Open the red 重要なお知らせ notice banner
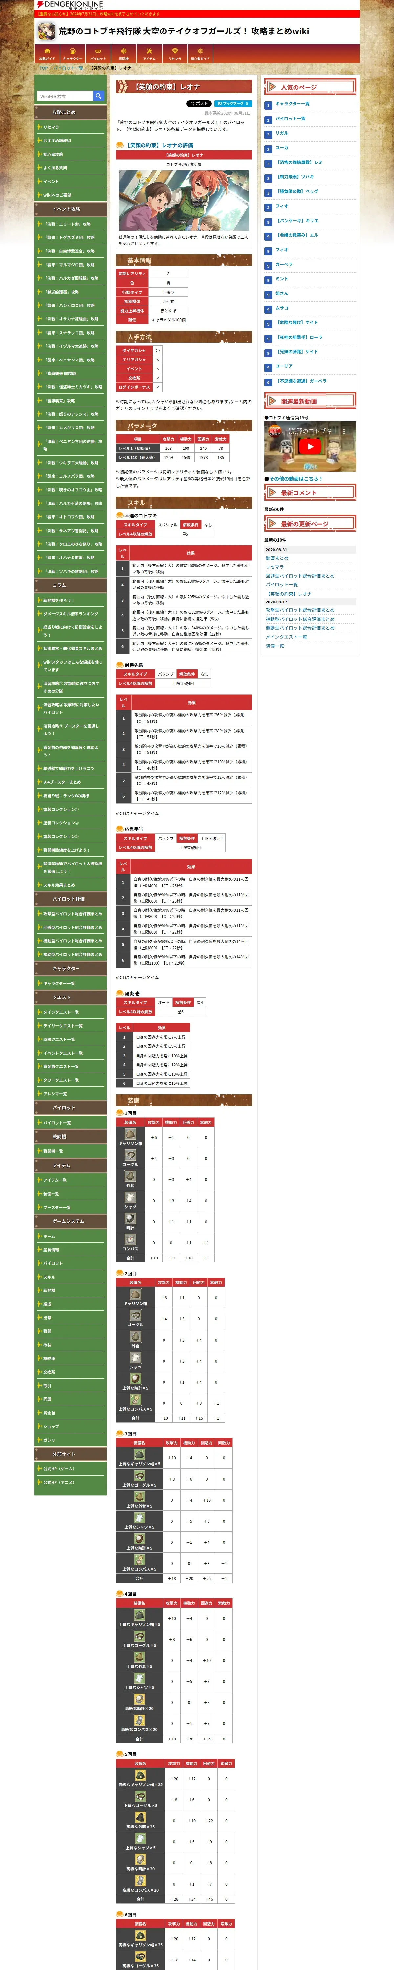 pyautogui.click(x=98, y=14)
